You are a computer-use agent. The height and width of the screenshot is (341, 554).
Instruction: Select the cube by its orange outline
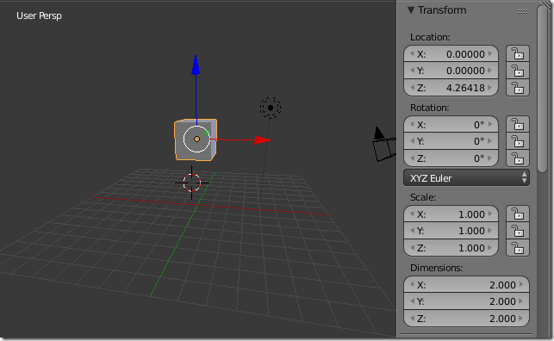tap(196, 139)
